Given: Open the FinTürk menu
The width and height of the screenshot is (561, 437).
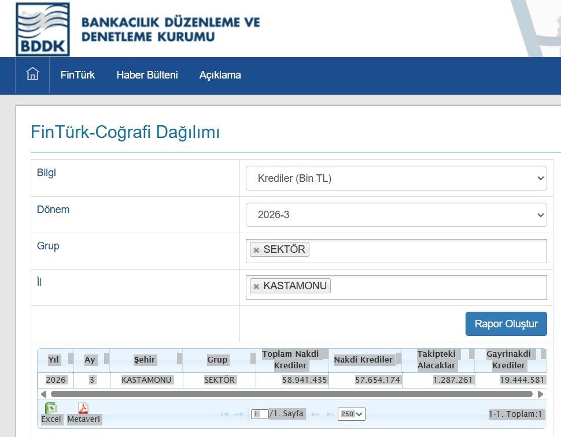Looking at the screenshot, I should pos(77,75).
